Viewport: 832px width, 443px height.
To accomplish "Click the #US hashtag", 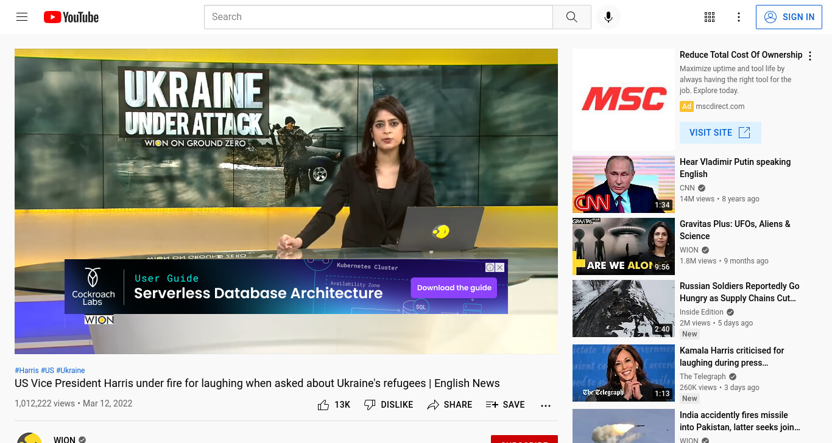I will 48,371.
